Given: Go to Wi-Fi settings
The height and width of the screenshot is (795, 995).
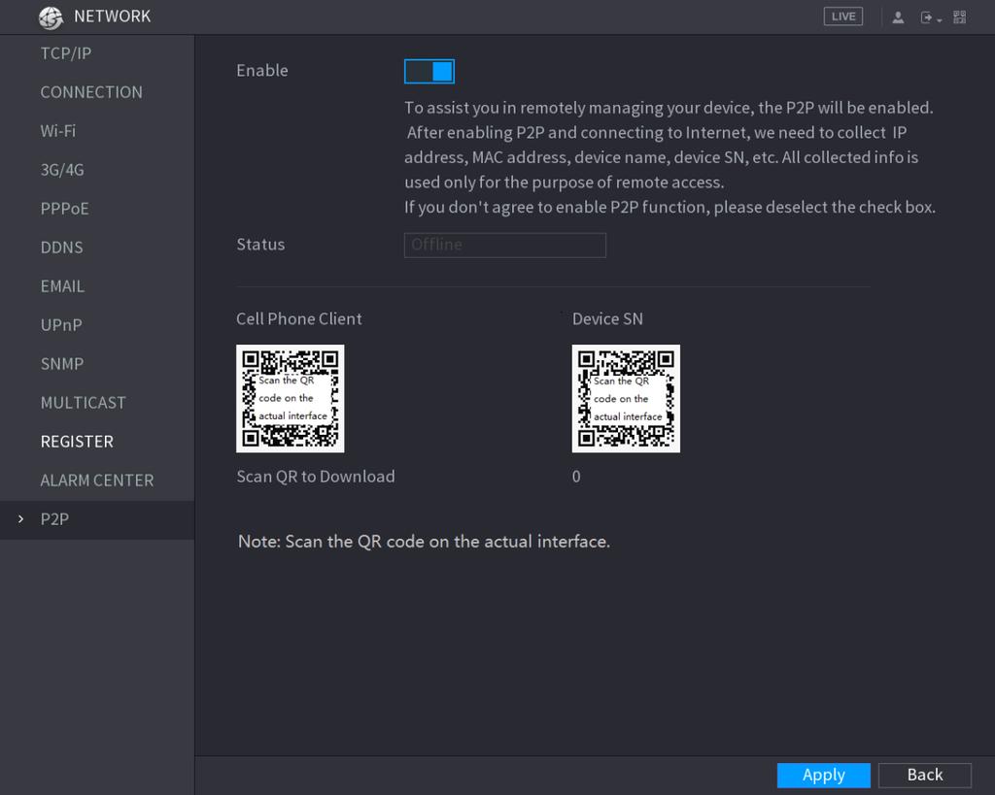Looking at the screenshot, I should 58,131.
